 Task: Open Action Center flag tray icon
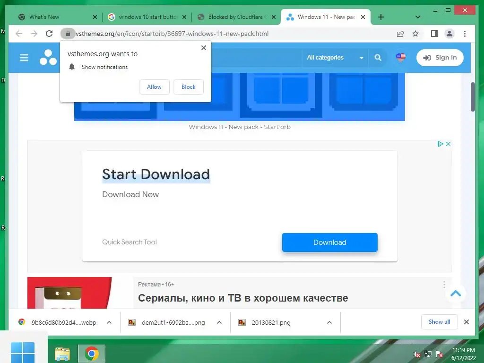[x=440, y=354]
